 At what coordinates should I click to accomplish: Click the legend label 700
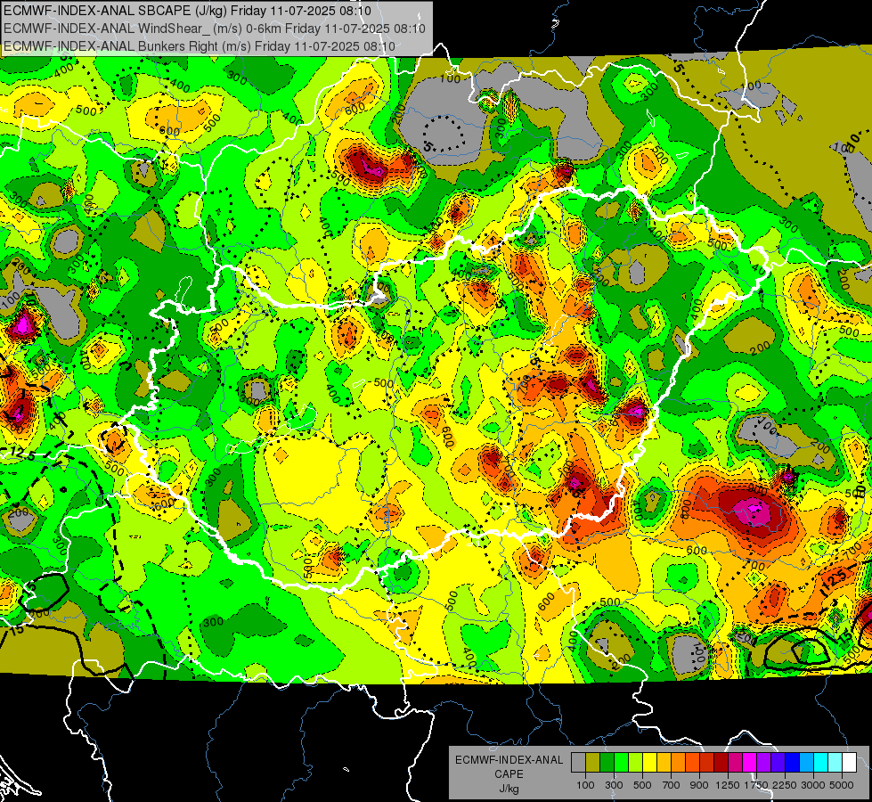tap(672, 785)
